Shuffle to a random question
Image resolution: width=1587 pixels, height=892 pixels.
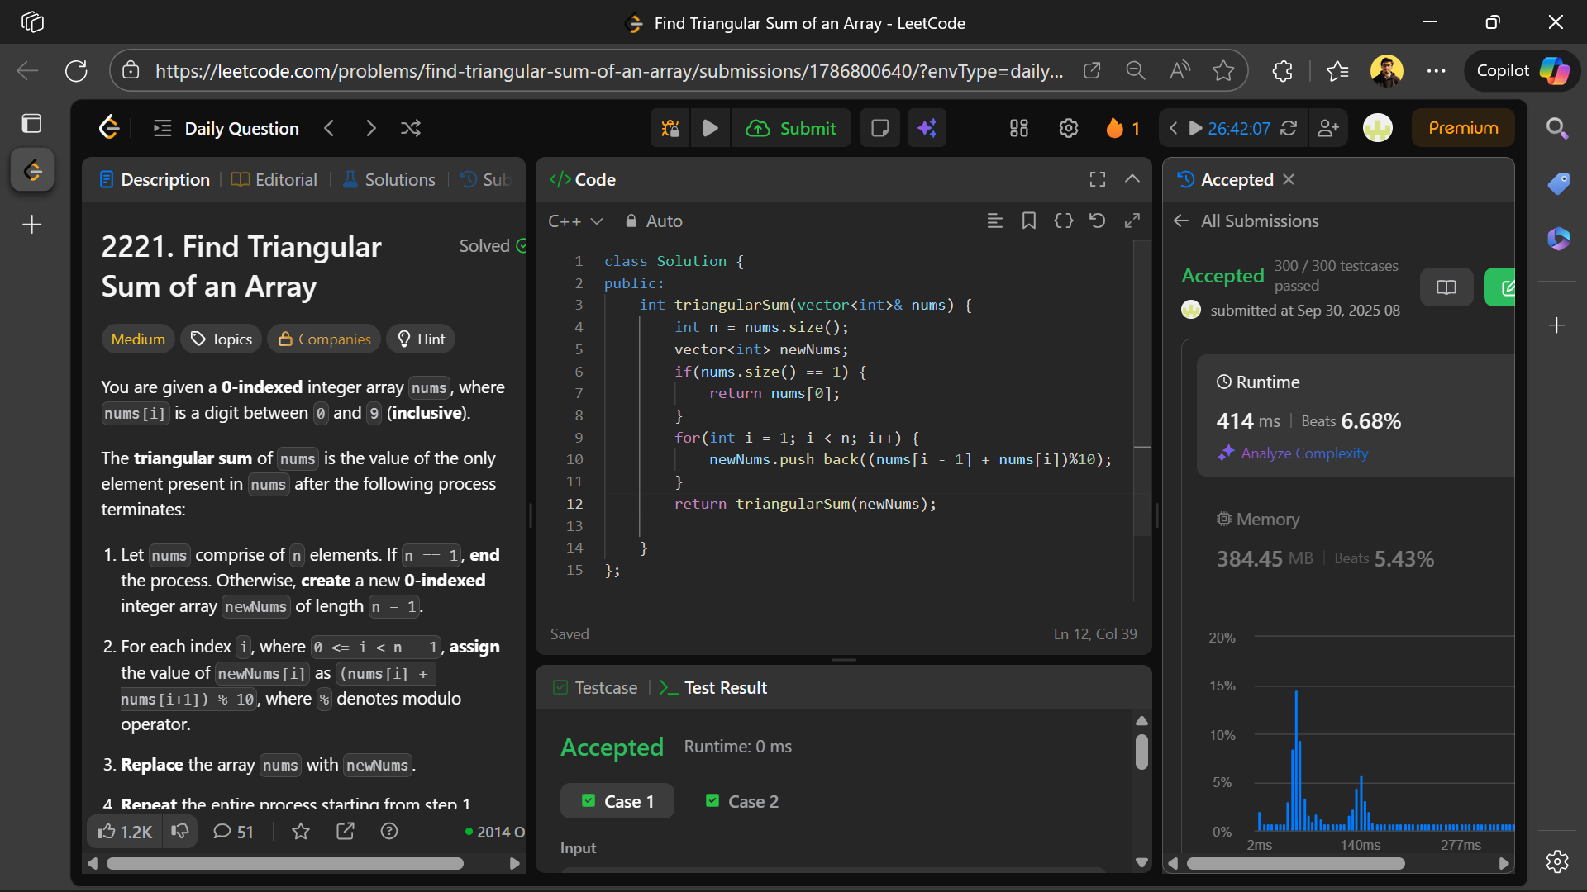pyautogui.click(x=411, y=128)
